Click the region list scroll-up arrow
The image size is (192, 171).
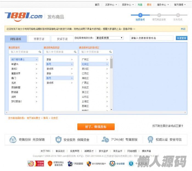(x=111, y=57)
